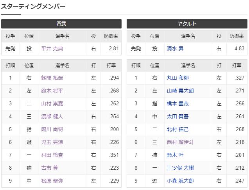Click the 丸山 和郁 player link
Image resolution: width=249 pixels, height=190 pixels.
(177, 78)
